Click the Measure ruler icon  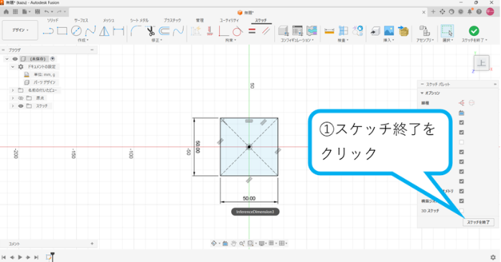pos(329,31)
